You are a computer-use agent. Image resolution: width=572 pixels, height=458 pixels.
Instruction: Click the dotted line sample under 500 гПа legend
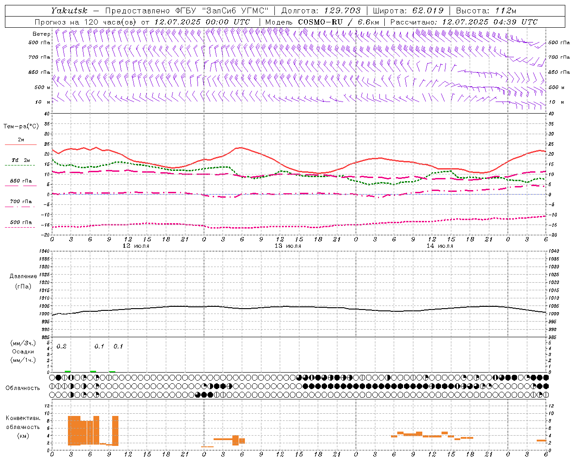tap(20, 228)
